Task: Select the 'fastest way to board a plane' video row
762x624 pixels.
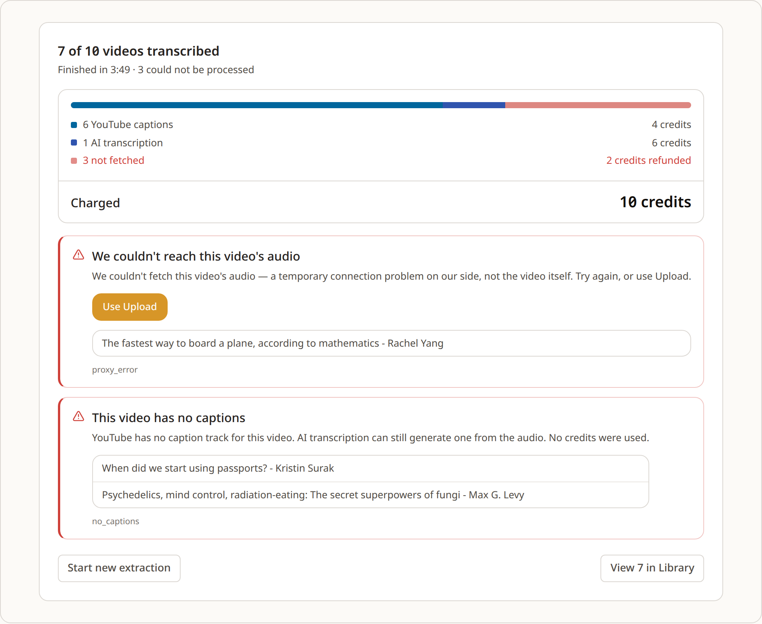Action: click(x=391, y=343)
